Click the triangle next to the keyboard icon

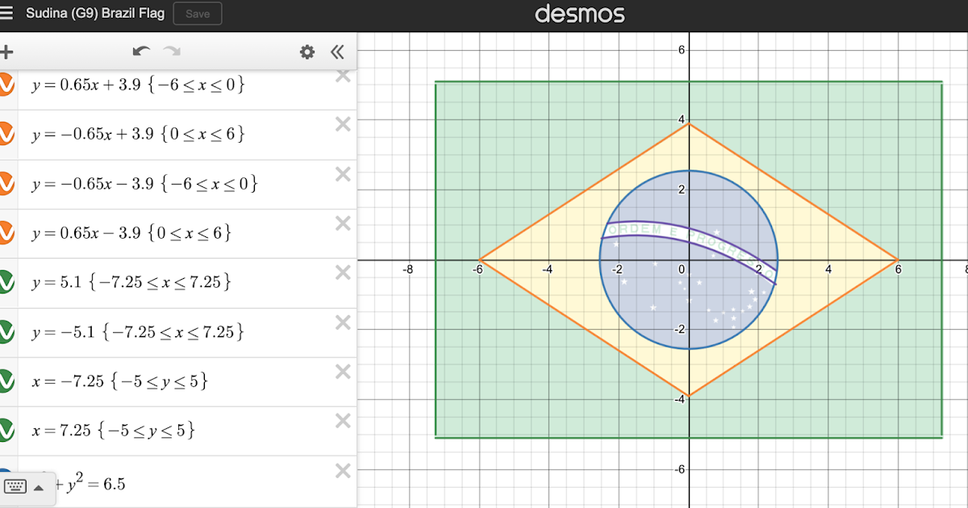click(39, 487)
